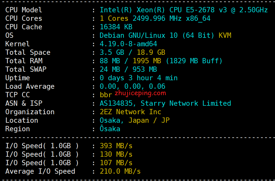This screenshot has height=181, width=275.
Task: Select the 'Kernel' label
Action: pyautogui.click(x=18, y=44)
